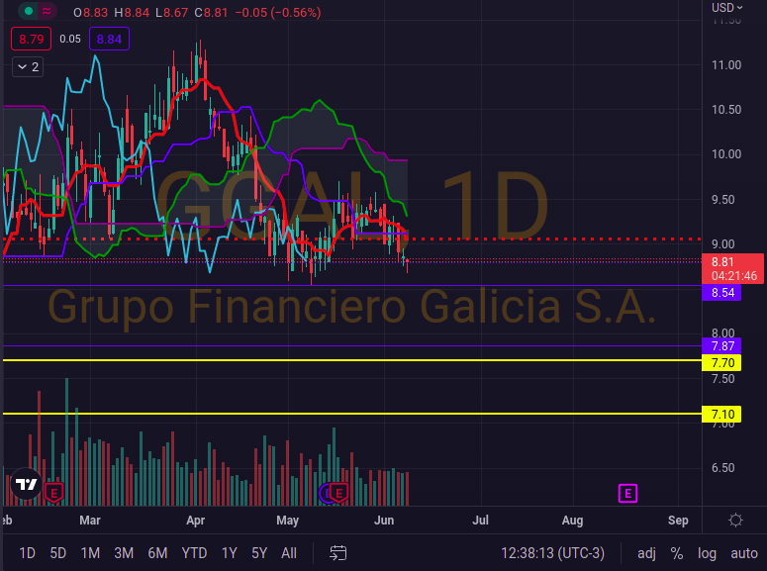Toggle percent scale mode

pyautogui.click(x=677, y=552)
